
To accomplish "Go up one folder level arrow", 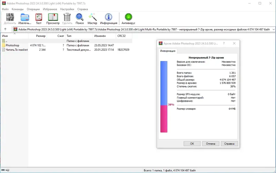I will tap(5, 29).
